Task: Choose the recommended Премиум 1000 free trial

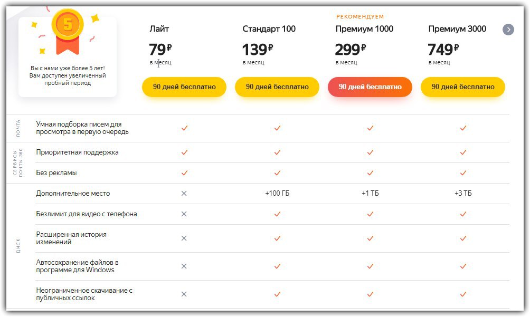Action: 370,87
